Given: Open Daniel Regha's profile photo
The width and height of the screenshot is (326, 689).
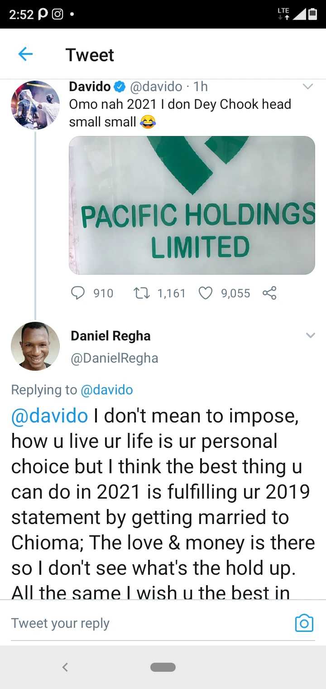Looking at the screenshot, I should (x=35, y=346).
